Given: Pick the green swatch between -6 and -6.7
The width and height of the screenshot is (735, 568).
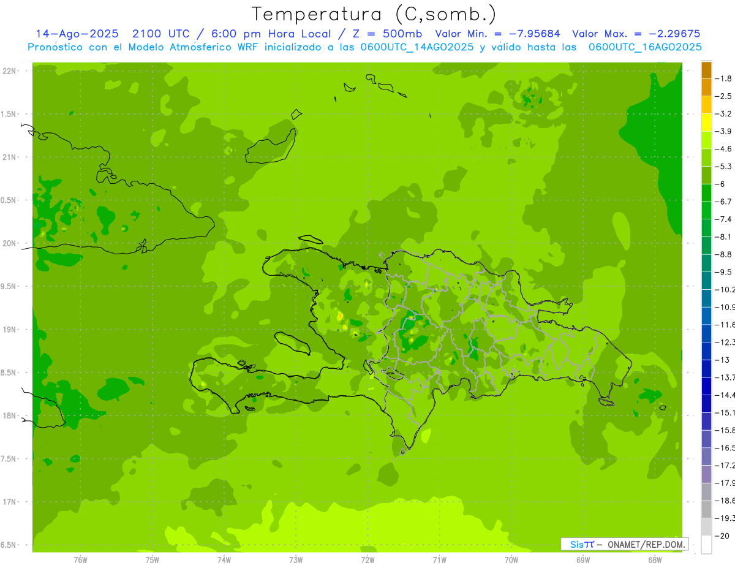Looking at the screenshot, I should tap(706, 192).
